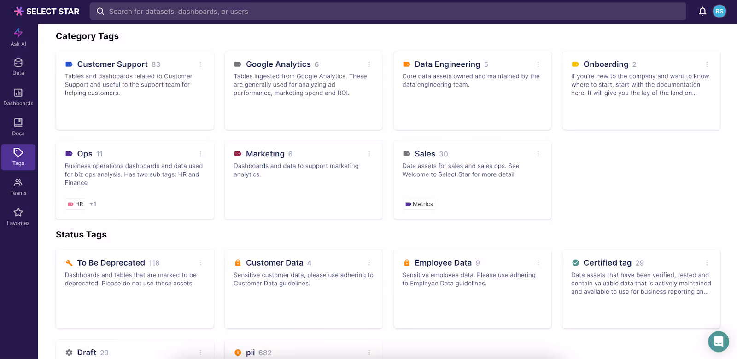The image size is (737, 359).
Task: Open the Marketing tag title
Action: click(x=265, y=154)
